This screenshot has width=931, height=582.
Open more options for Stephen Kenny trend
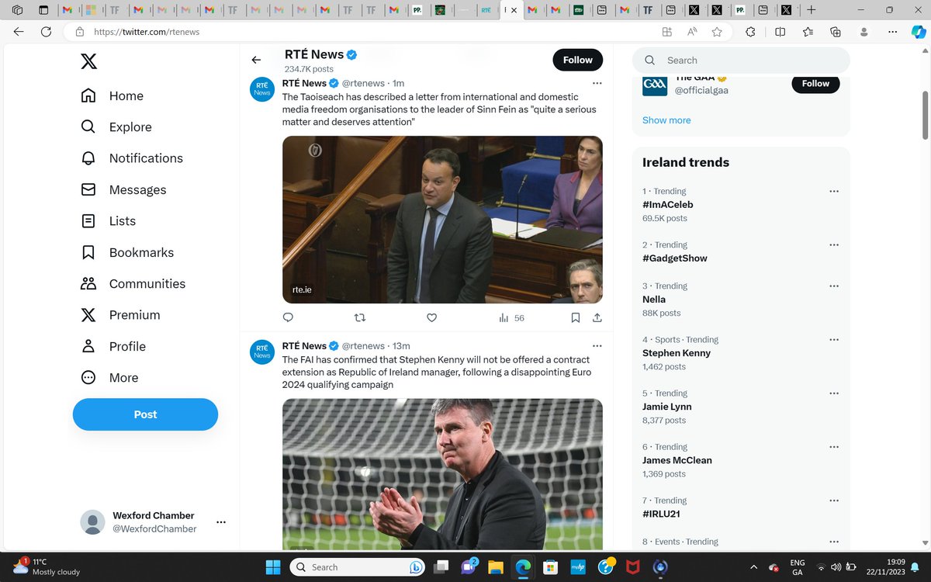tap(834, 339)
